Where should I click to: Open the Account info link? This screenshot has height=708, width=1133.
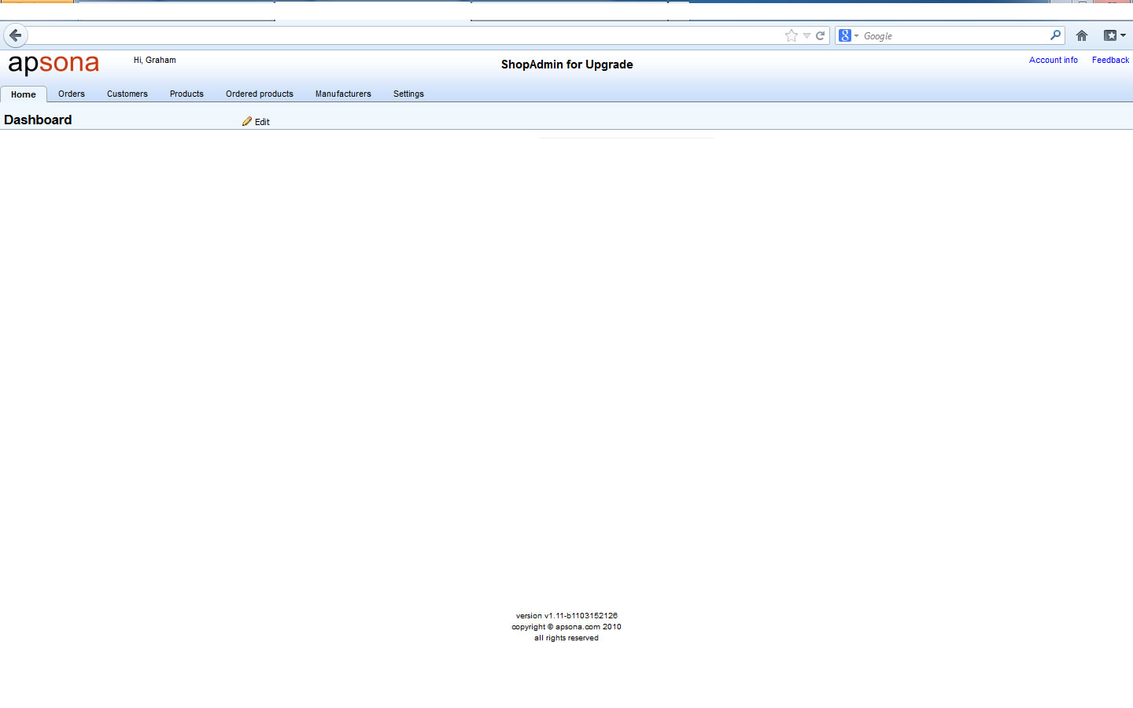1054,60
